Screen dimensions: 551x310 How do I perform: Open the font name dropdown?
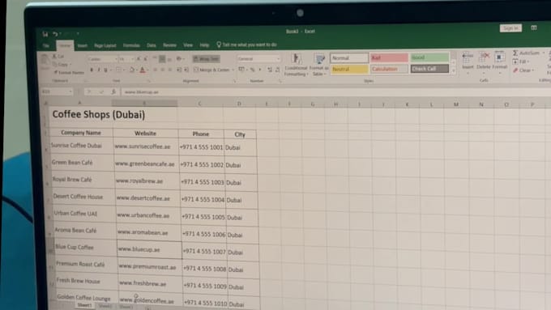coord(116,59)
